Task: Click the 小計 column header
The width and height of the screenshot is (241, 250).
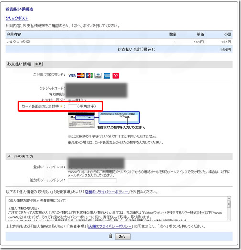Action: pyautogui.click(x=228, y=34)
